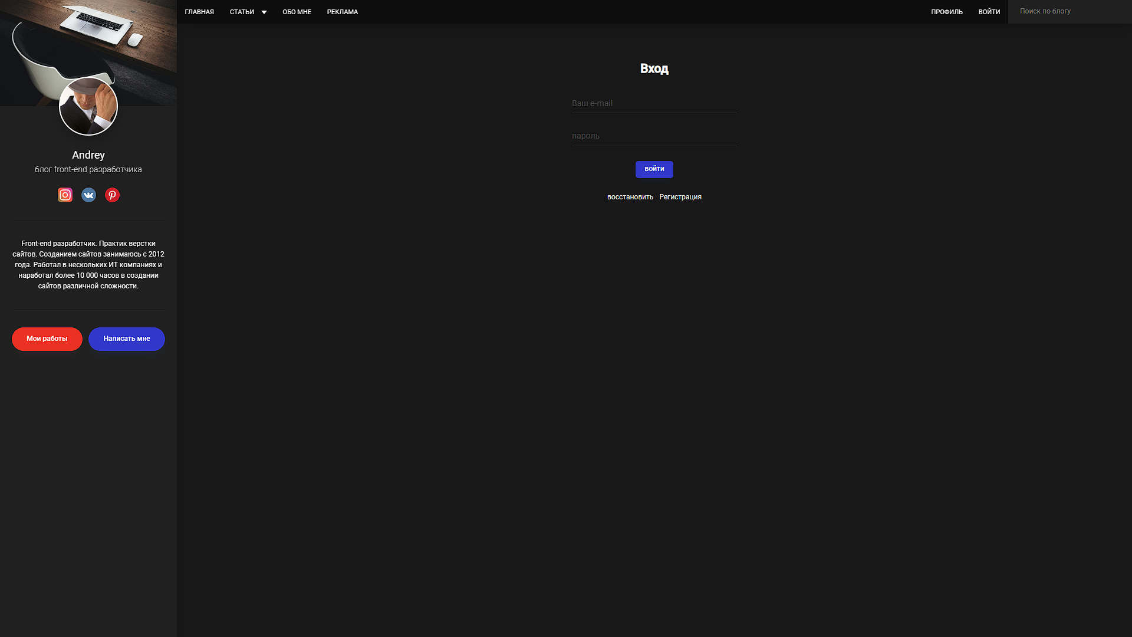Open ПРОФИЛЬ in the top bar
Image resolution: width=1132 pixels, height=637 pixels.
point(947,12)
